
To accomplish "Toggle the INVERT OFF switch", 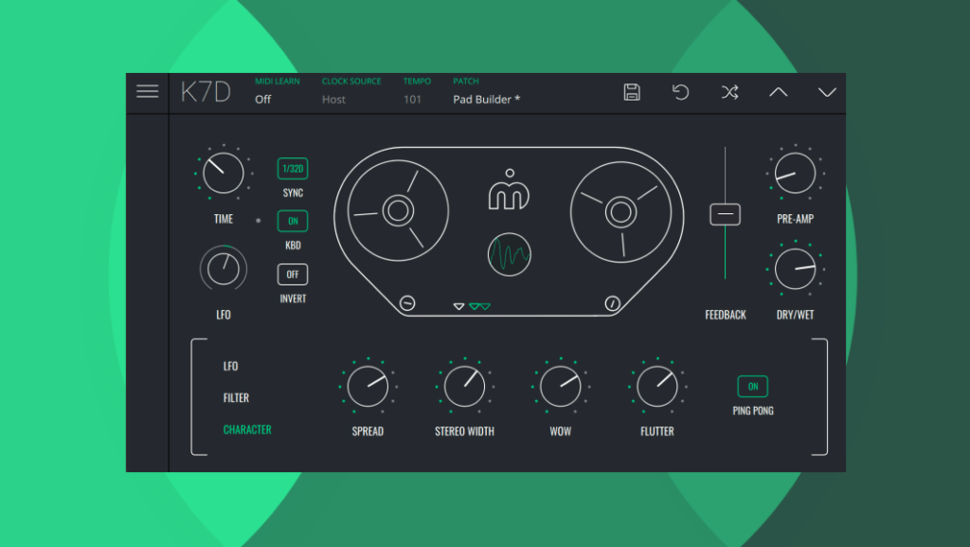I will [293, 275].
